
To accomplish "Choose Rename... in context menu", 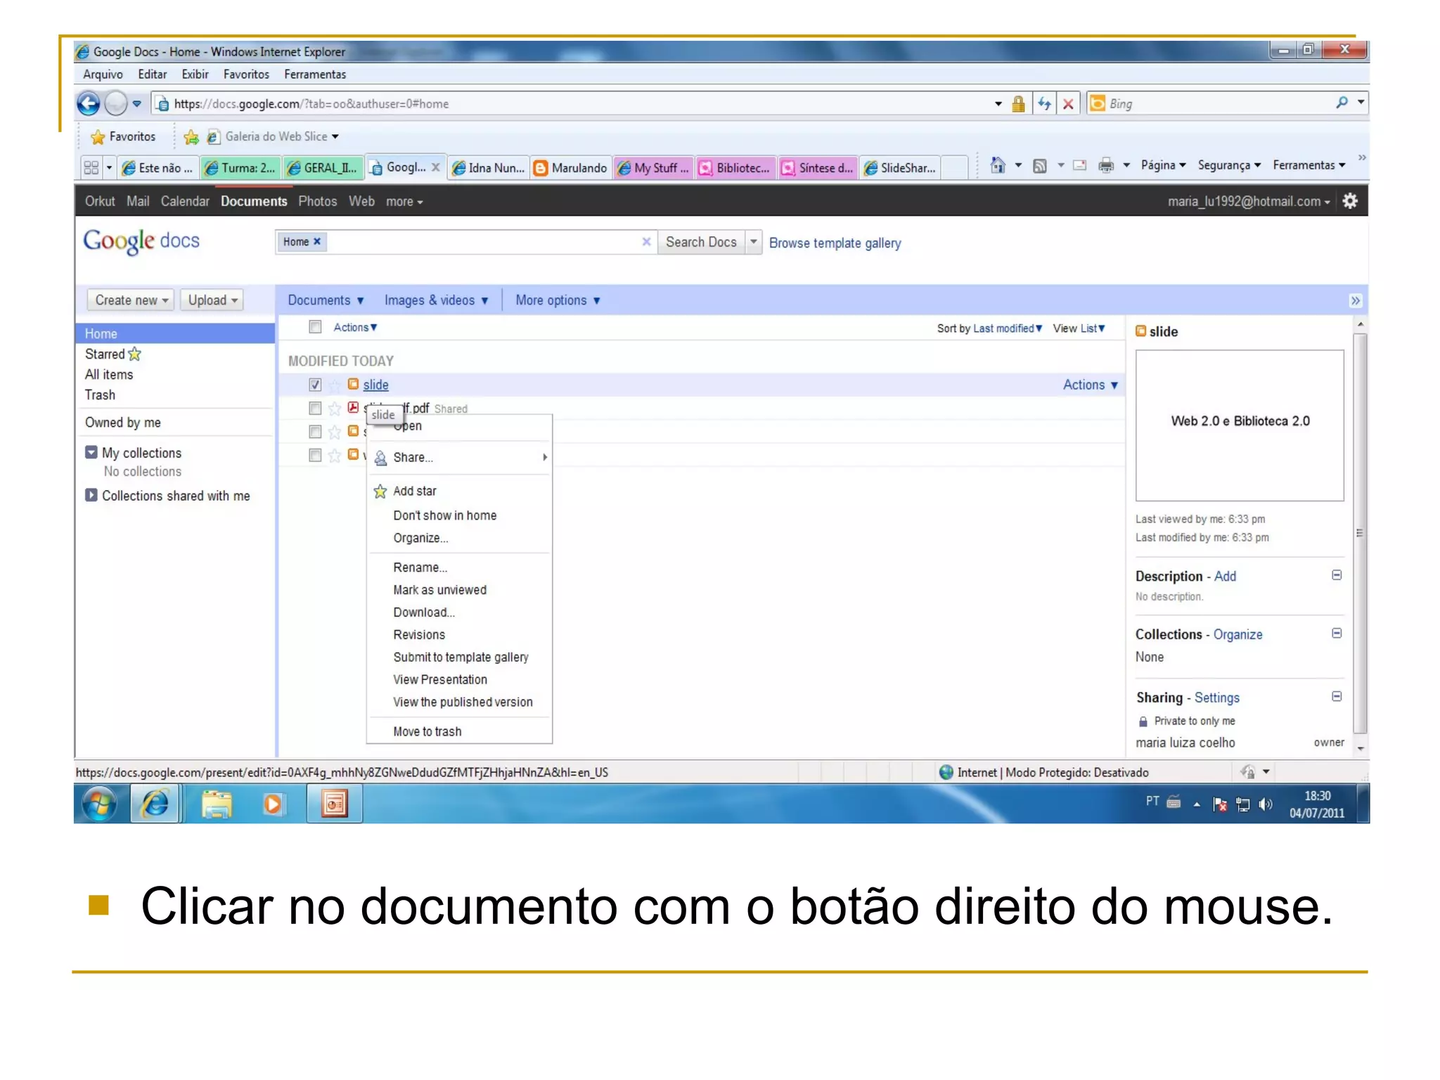I will [x=459, y=567].
